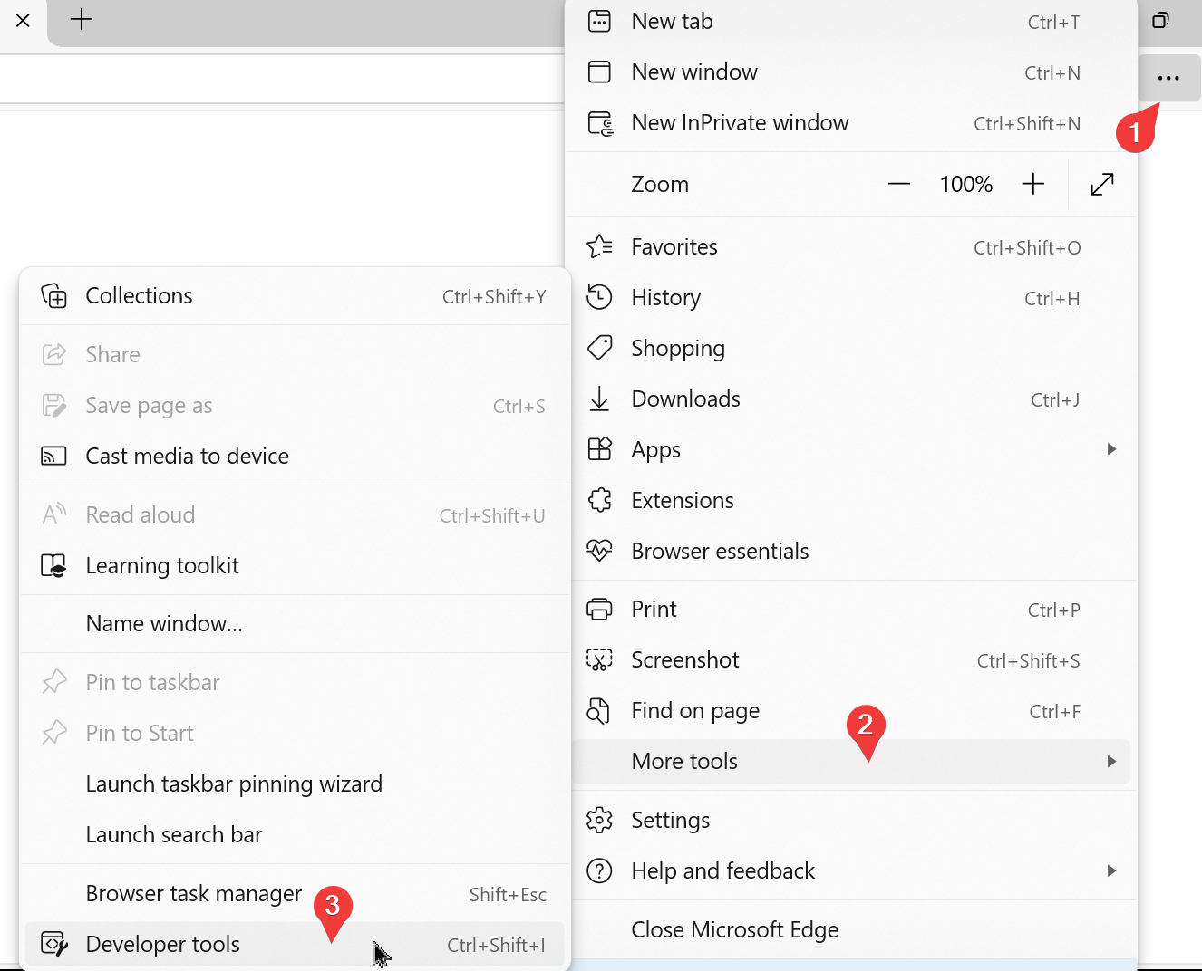Click the Screenshot scissors icon

point(599,660)
